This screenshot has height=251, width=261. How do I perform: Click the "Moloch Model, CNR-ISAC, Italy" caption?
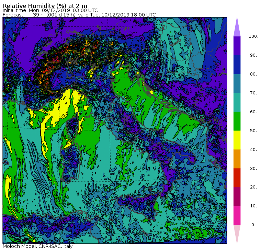pos(38,246)
